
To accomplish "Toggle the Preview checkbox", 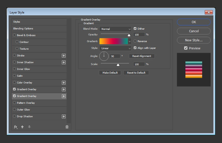I will pyautogui.click(x=186, y=48).
